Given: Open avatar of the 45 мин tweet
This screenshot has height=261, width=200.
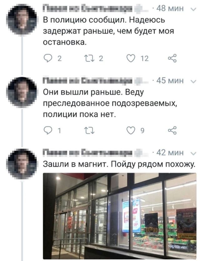Looking at the screenshot, I should pyautogui.click(x=22, y=91).
